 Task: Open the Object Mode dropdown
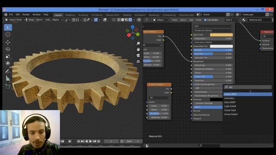pyautogui.click(x=15, y=20)
